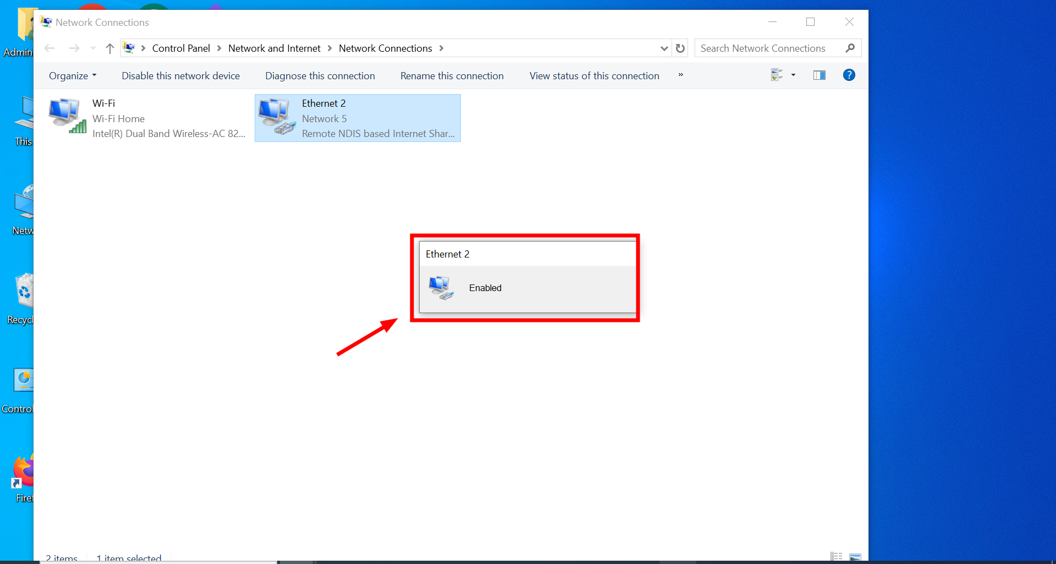Click the Forward navigation arrow
This screenshot has width=1056, height=564.
pyautogui.click(x=74, y=48)
